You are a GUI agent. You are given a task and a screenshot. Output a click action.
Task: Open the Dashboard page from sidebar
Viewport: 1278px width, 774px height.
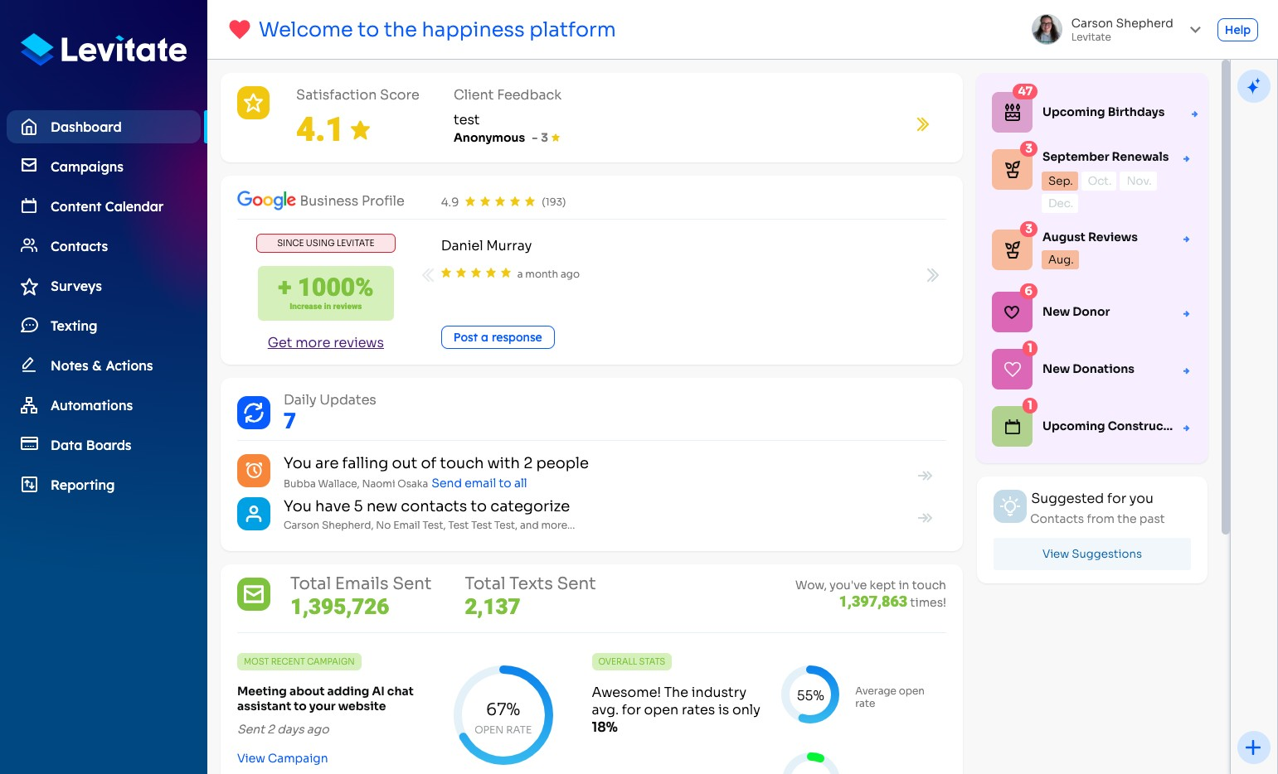pyautogui.click(x=104, y=127)
